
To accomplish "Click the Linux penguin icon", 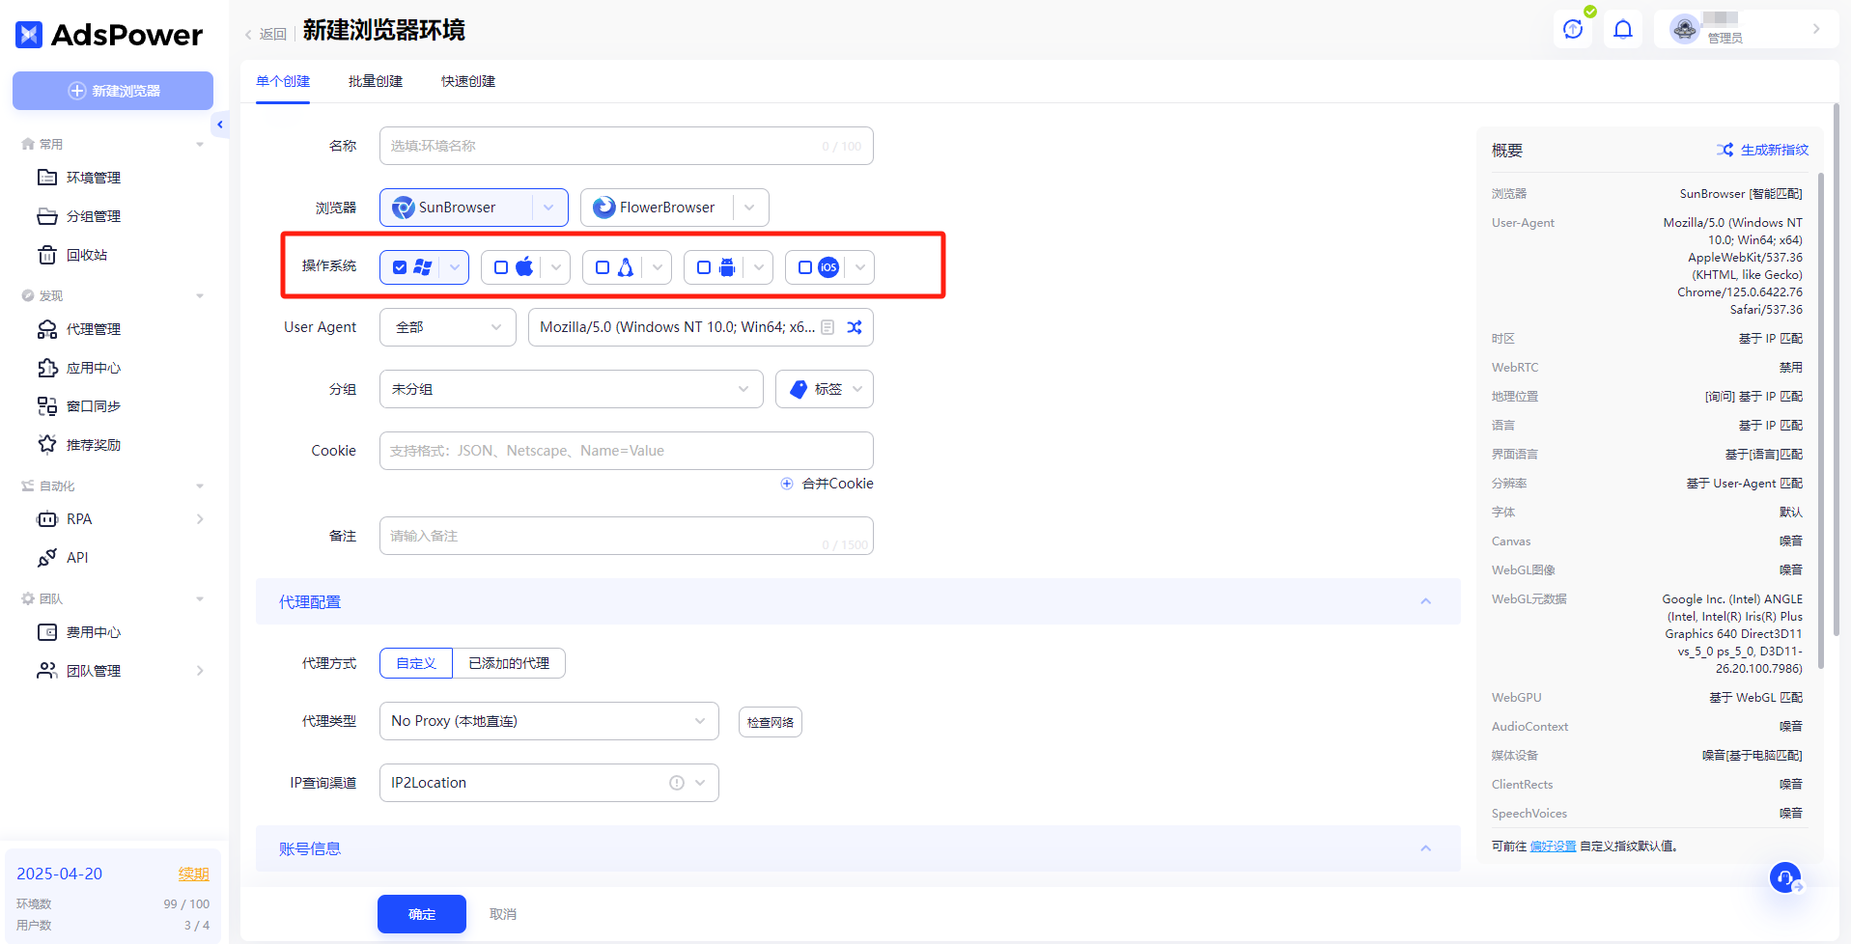I will coord(626,267).
